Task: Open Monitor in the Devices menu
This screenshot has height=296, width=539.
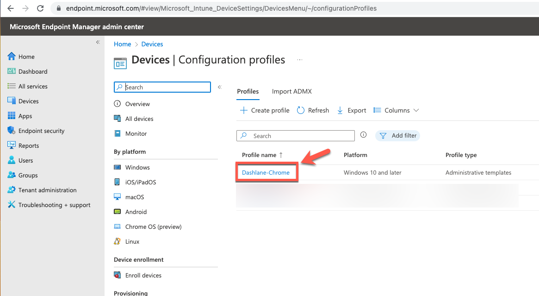Action: coord(136,133)
